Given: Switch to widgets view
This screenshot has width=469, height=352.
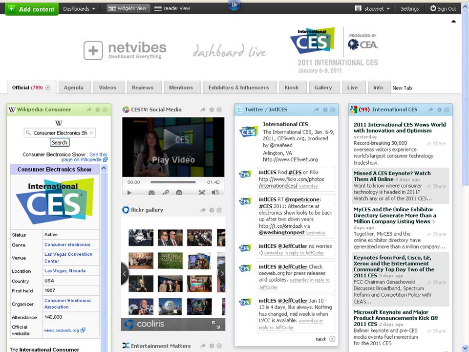Looking at the screenshot, I should coord(128,8).
